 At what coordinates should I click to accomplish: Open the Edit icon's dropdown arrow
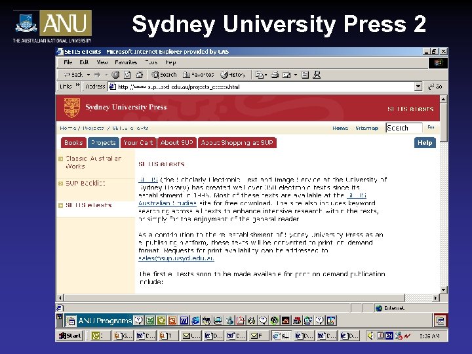coord(296,75)
